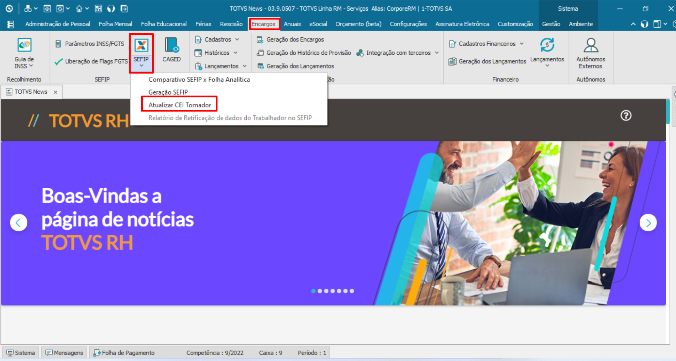Click the refresh window icon in quick access bar
676x361 pixels.
point(60,9)
